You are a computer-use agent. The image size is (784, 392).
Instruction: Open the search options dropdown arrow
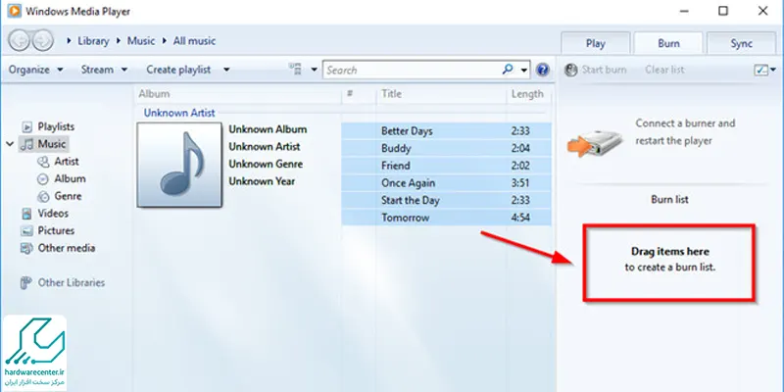pyautogui.click(x=524, y=70)
